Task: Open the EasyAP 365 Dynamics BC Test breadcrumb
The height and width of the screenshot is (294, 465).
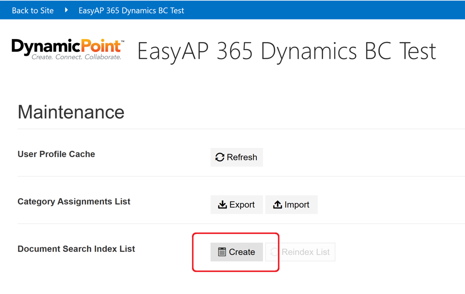Action: click(131, 10)
